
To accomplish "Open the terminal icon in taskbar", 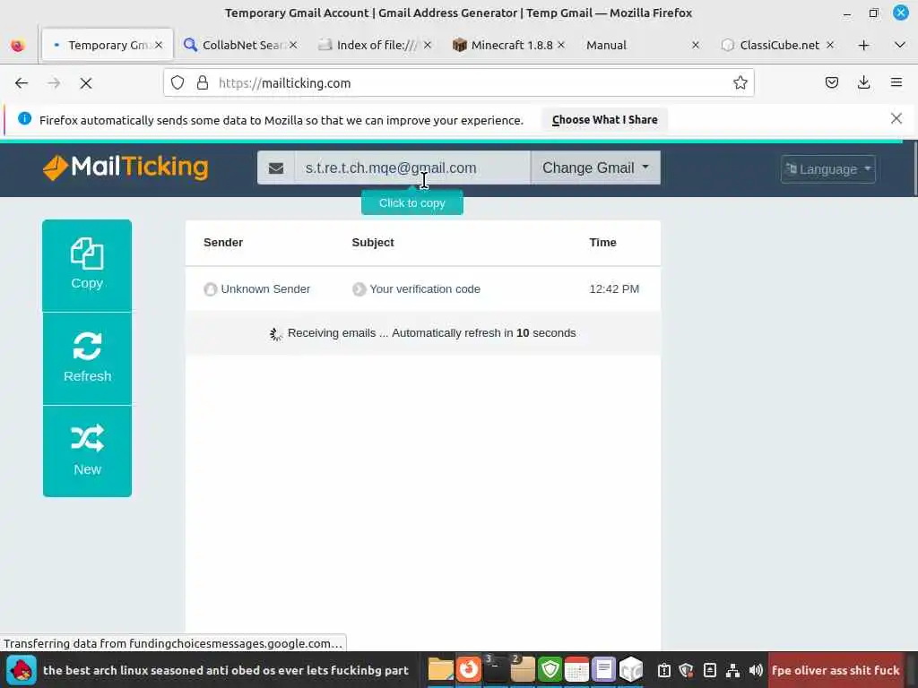I will tap(496, 669).
